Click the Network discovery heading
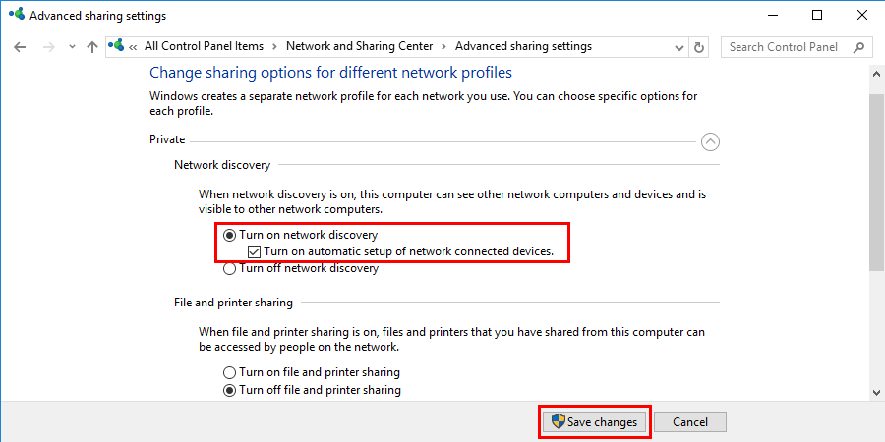This screenshot has width=885, height=442. coord(222,165)
